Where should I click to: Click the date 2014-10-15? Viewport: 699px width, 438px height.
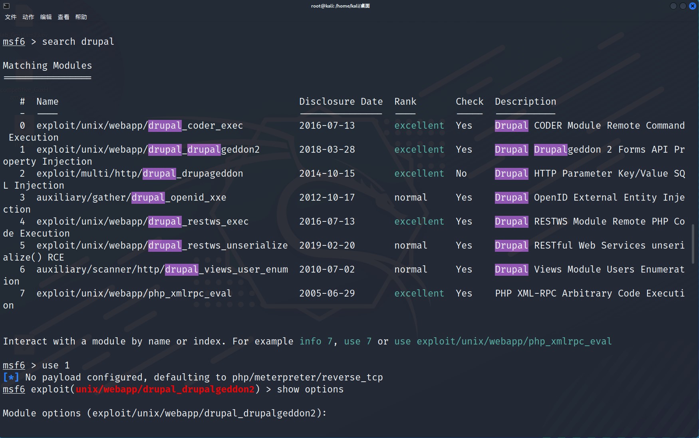[327, 173]
